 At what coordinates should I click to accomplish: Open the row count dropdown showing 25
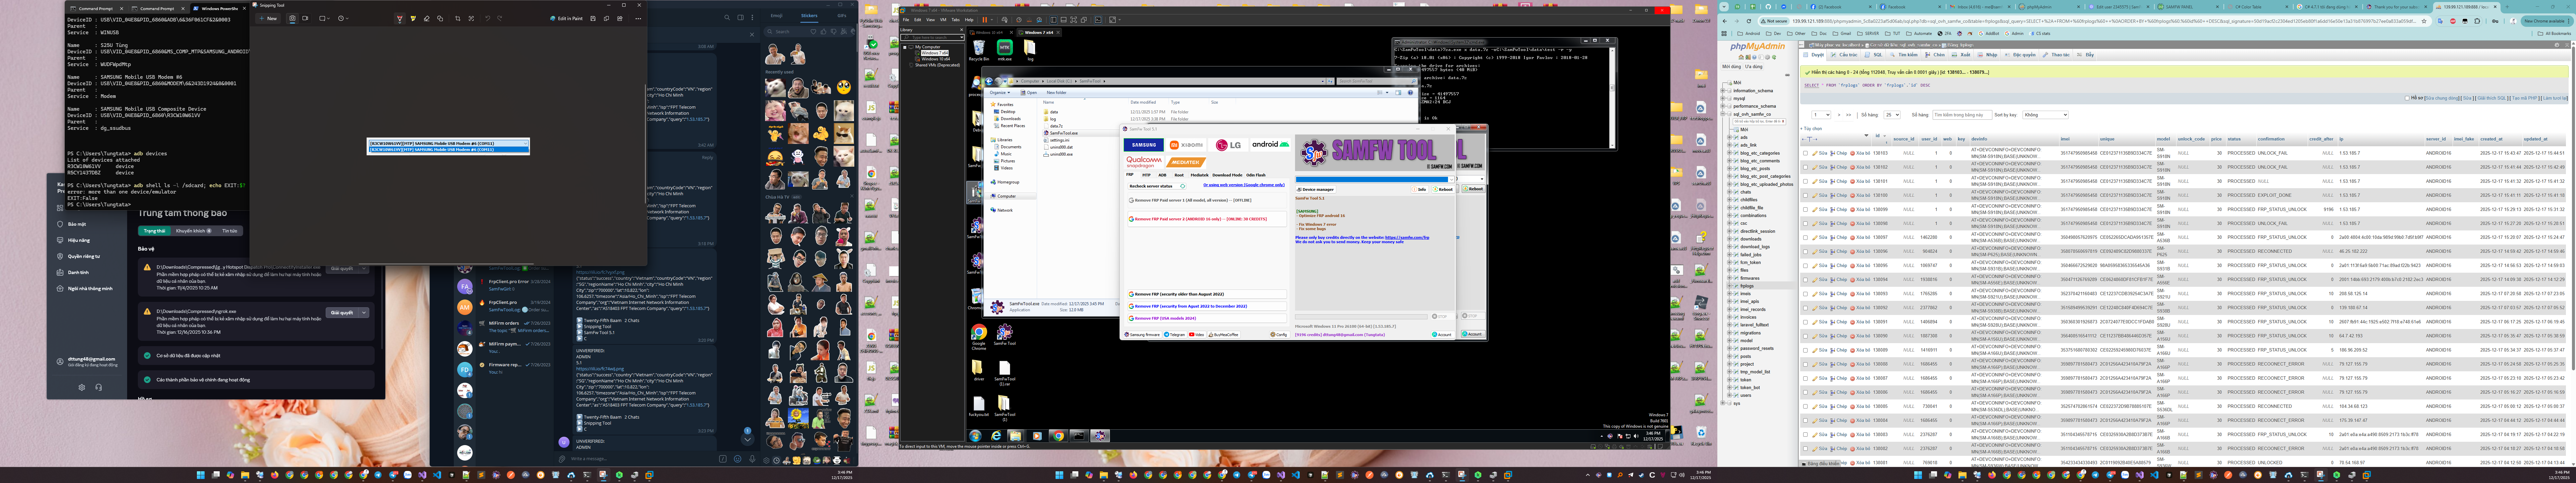(1892, 115)
